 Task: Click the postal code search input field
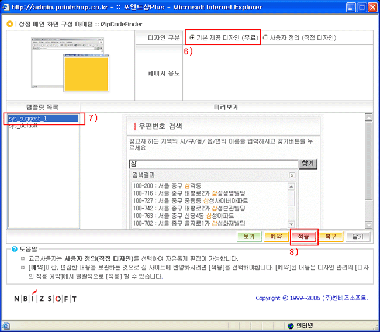click(213, 164)
